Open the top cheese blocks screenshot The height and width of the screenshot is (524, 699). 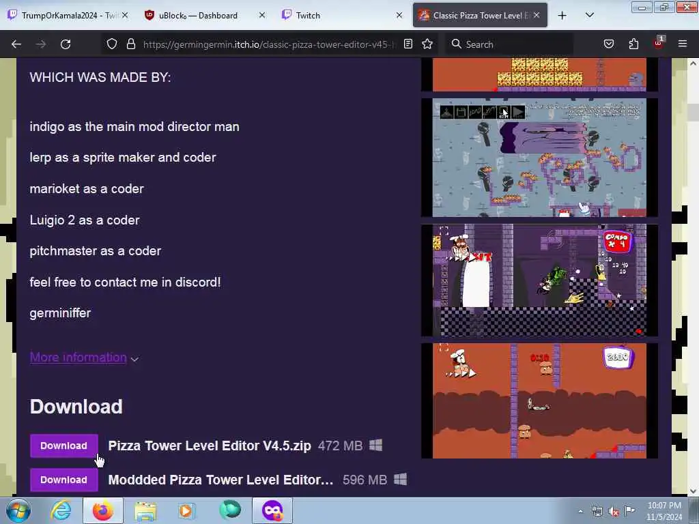click(x=539, y=74)
